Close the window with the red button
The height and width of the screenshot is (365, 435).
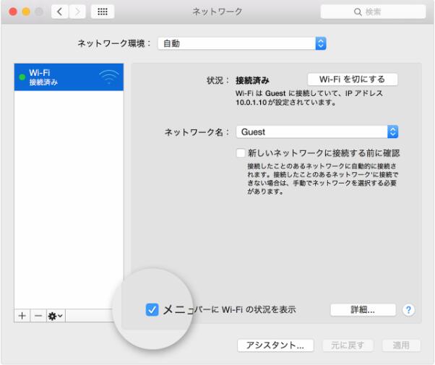tap(13, 12)
